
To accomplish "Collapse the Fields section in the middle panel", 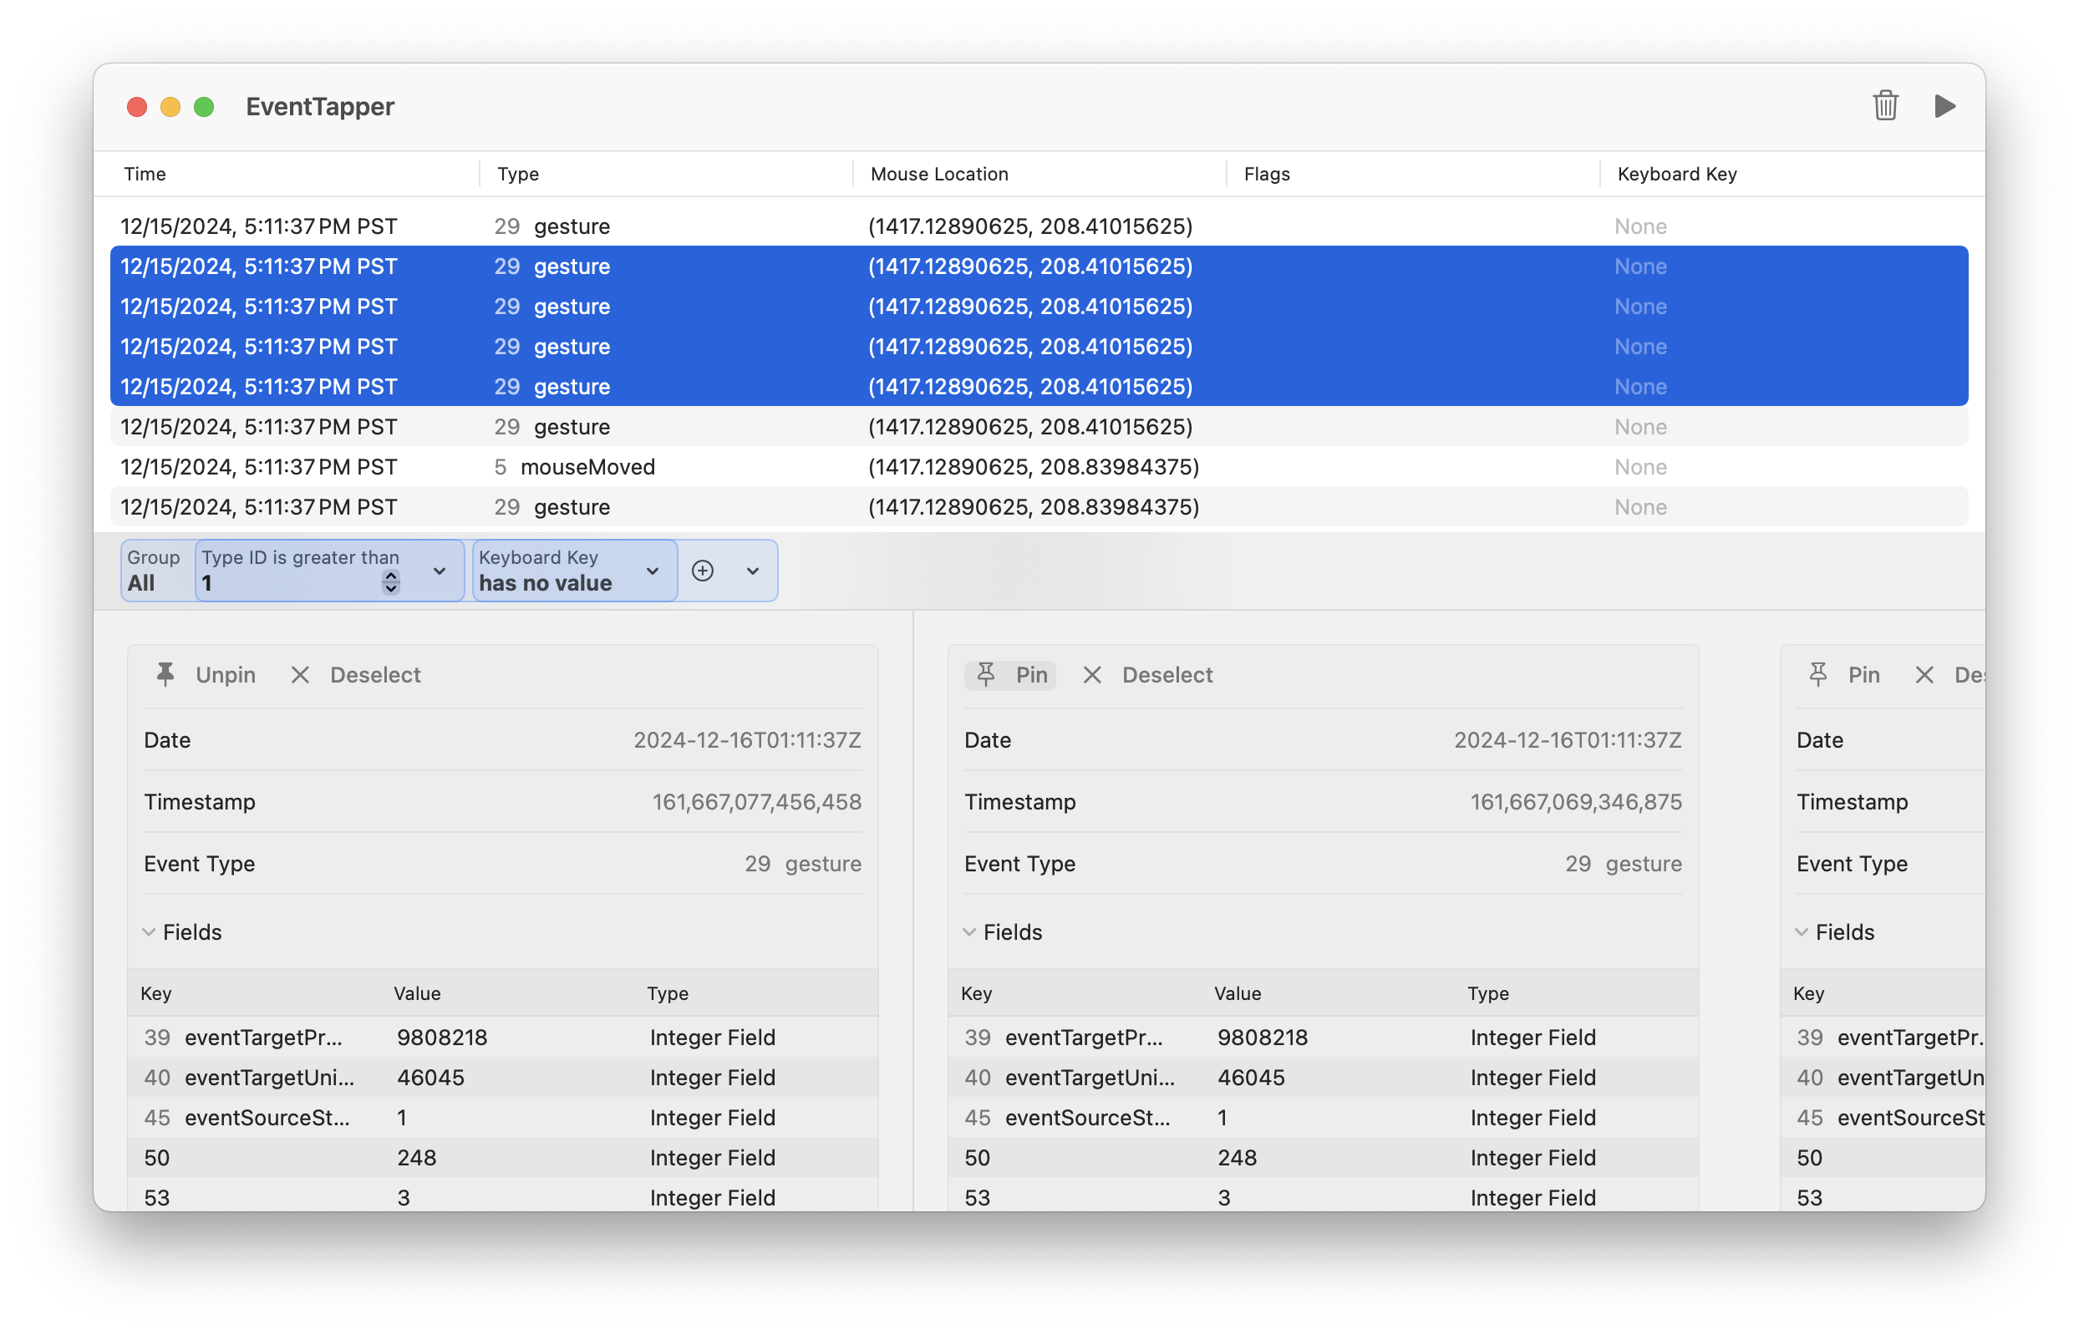I will click(x=969, y=931).
